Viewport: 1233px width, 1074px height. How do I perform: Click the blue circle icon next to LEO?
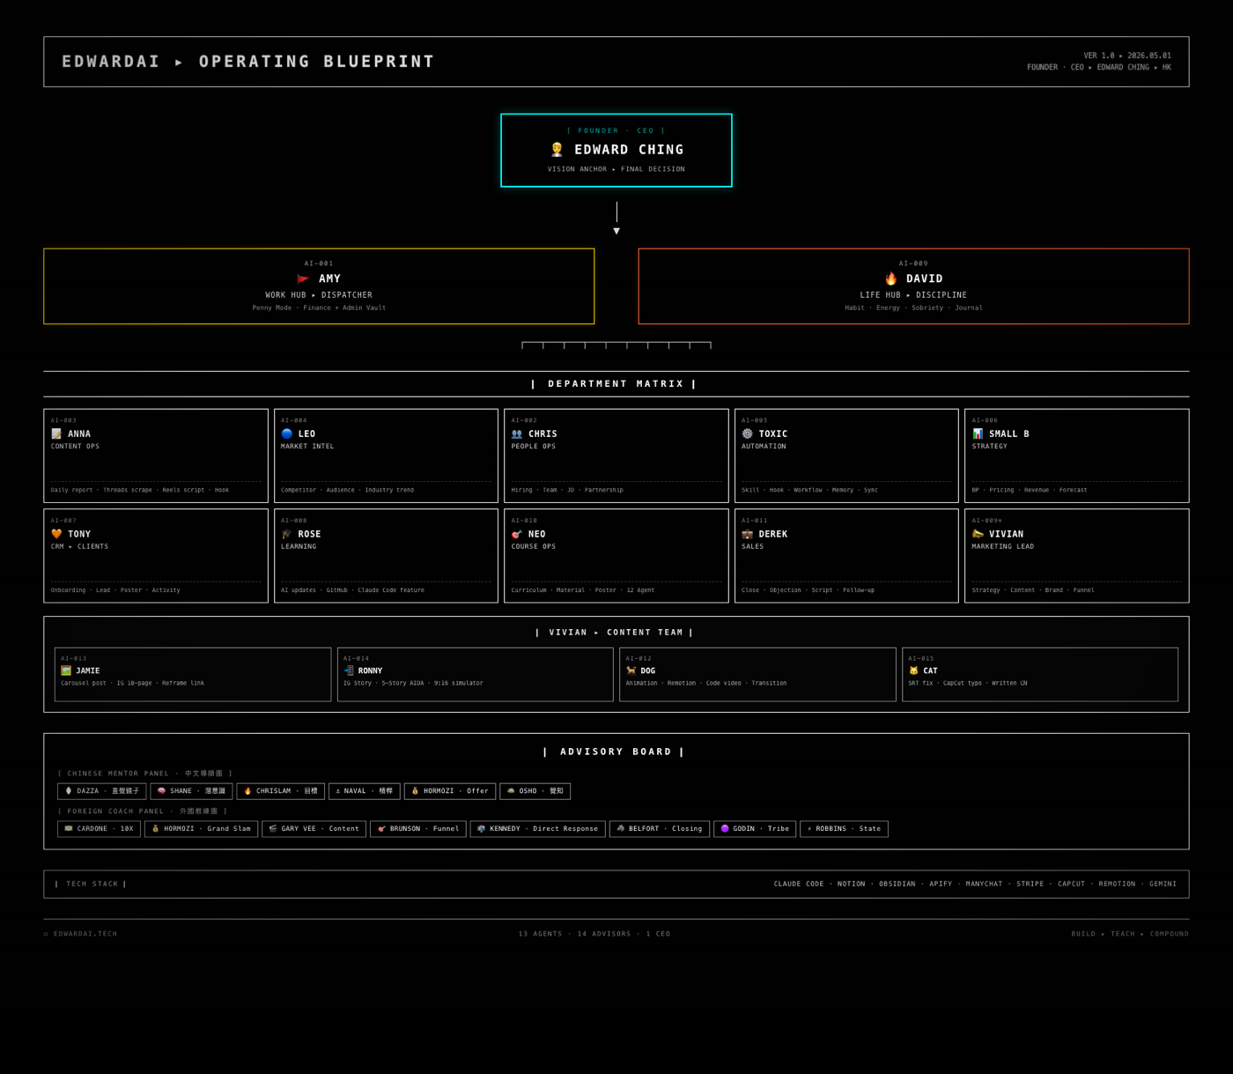tap(287, 433)
